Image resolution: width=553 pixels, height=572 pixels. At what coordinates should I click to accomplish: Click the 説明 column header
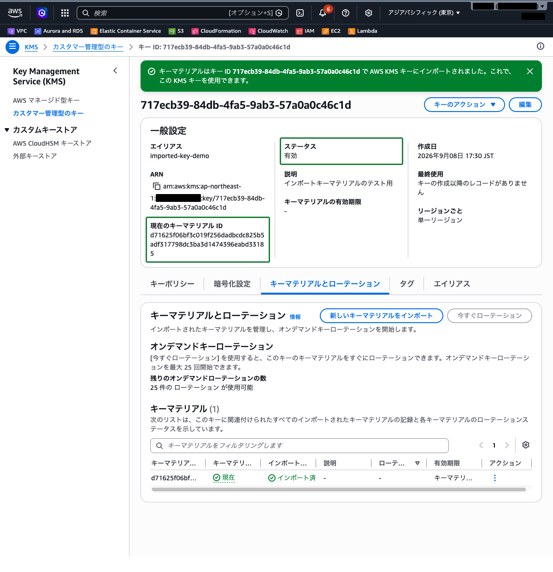pos(330,463)
